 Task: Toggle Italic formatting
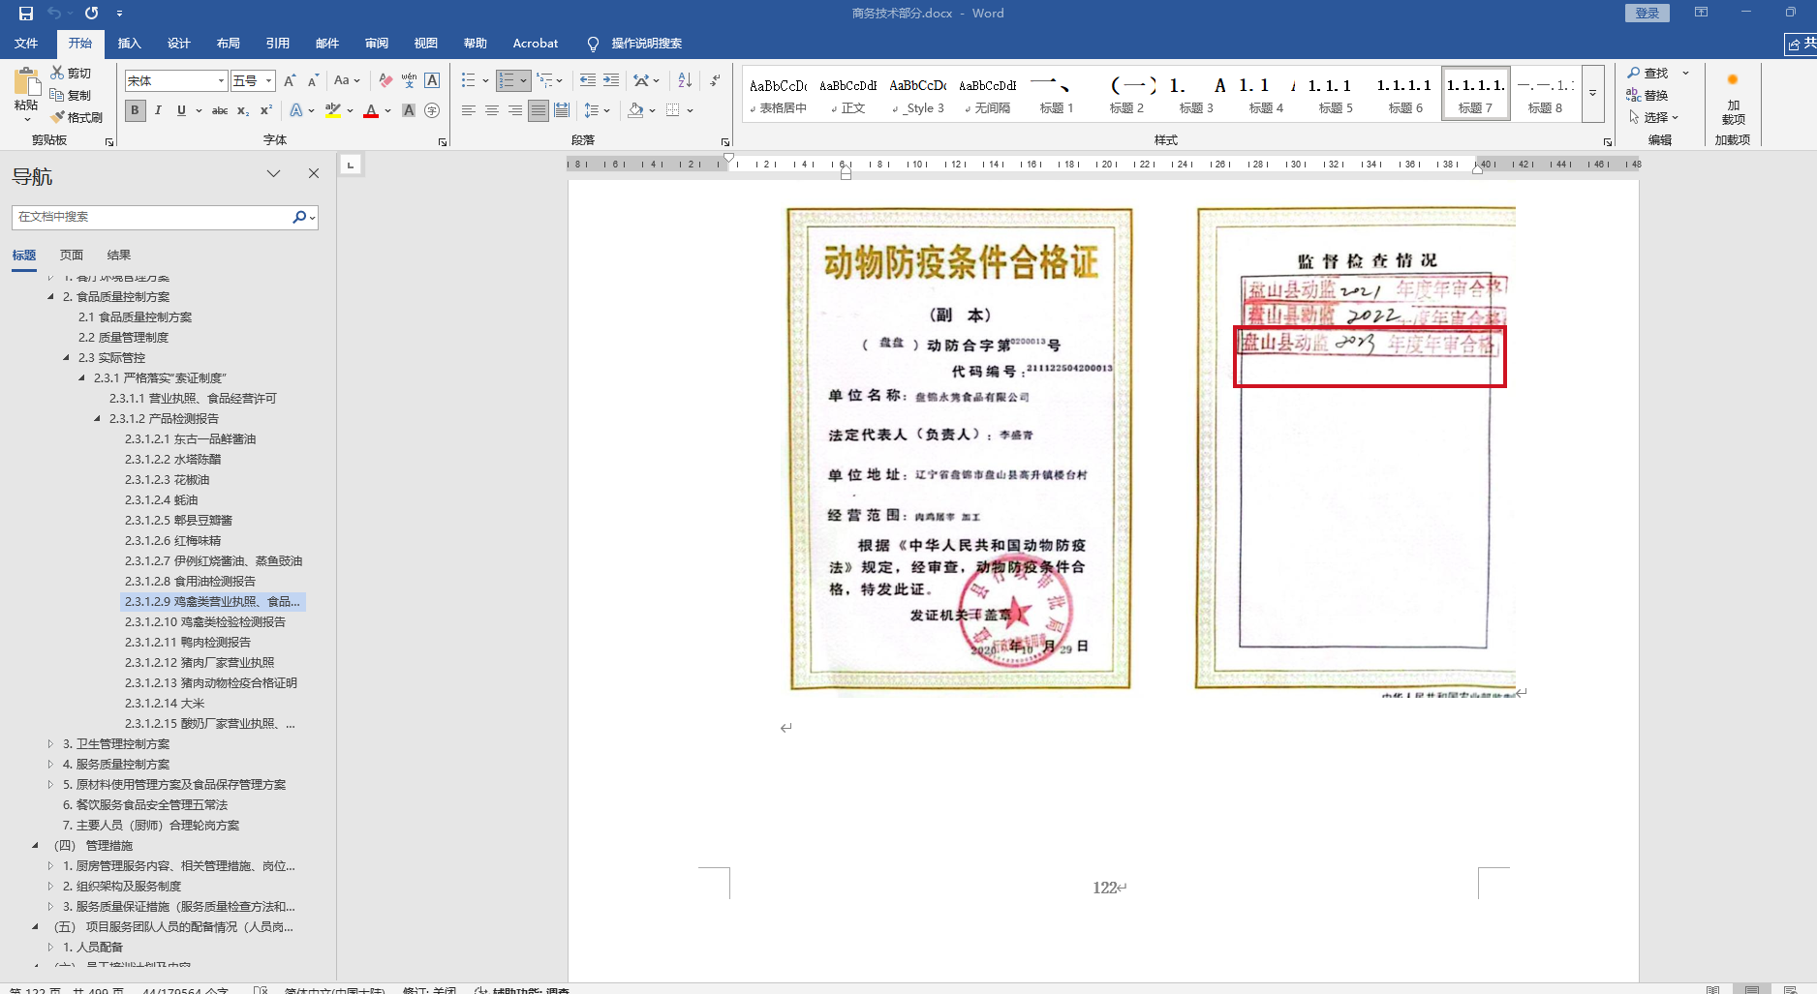(158, 110)
